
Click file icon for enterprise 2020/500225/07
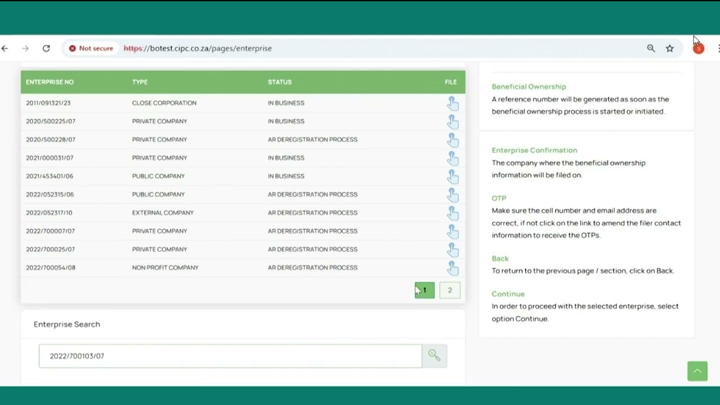tap(452, 121)
